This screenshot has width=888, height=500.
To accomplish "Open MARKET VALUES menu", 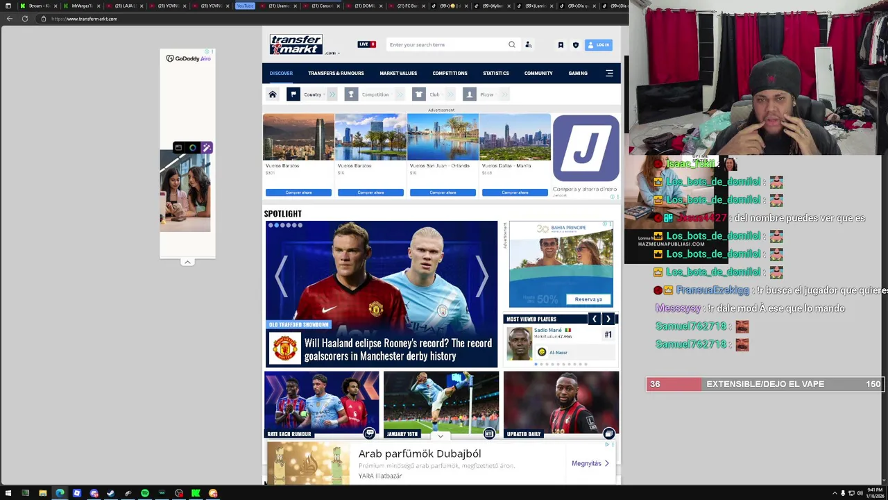I will tap(398, 73).
